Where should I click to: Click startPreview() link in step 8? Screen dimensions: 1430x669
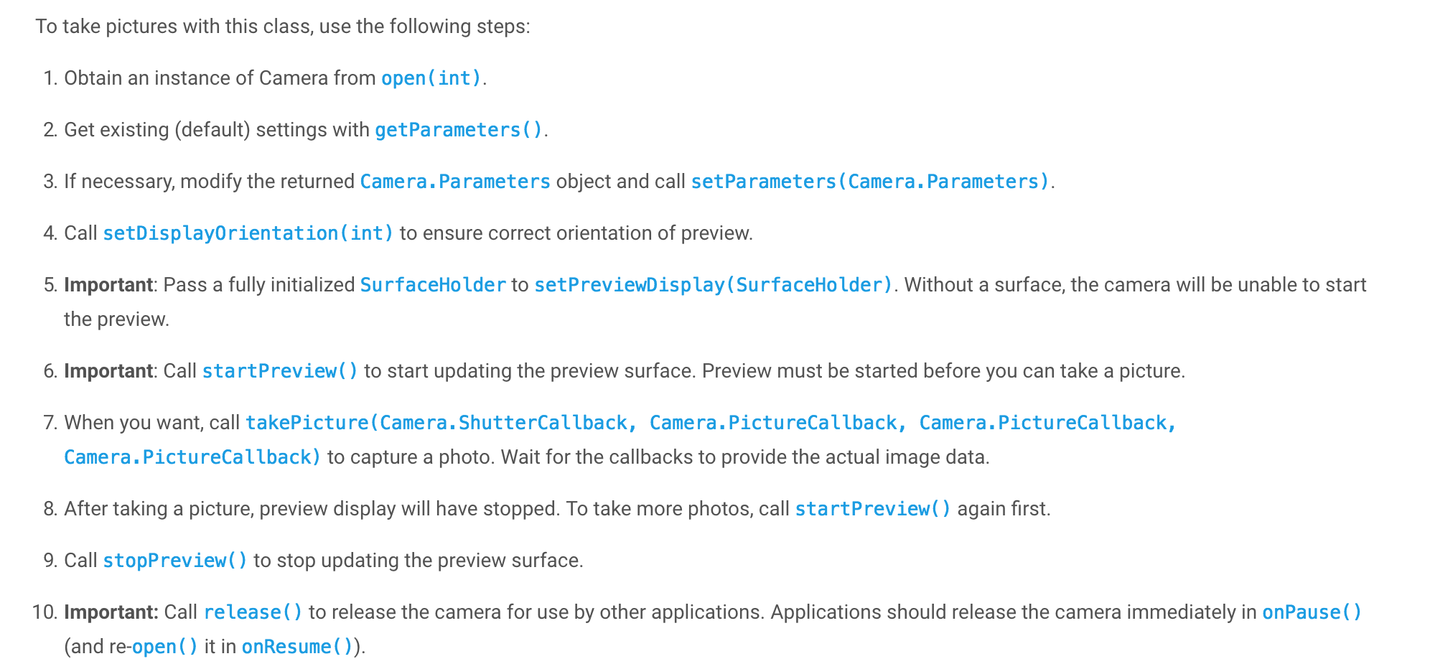tap(873, 509)
